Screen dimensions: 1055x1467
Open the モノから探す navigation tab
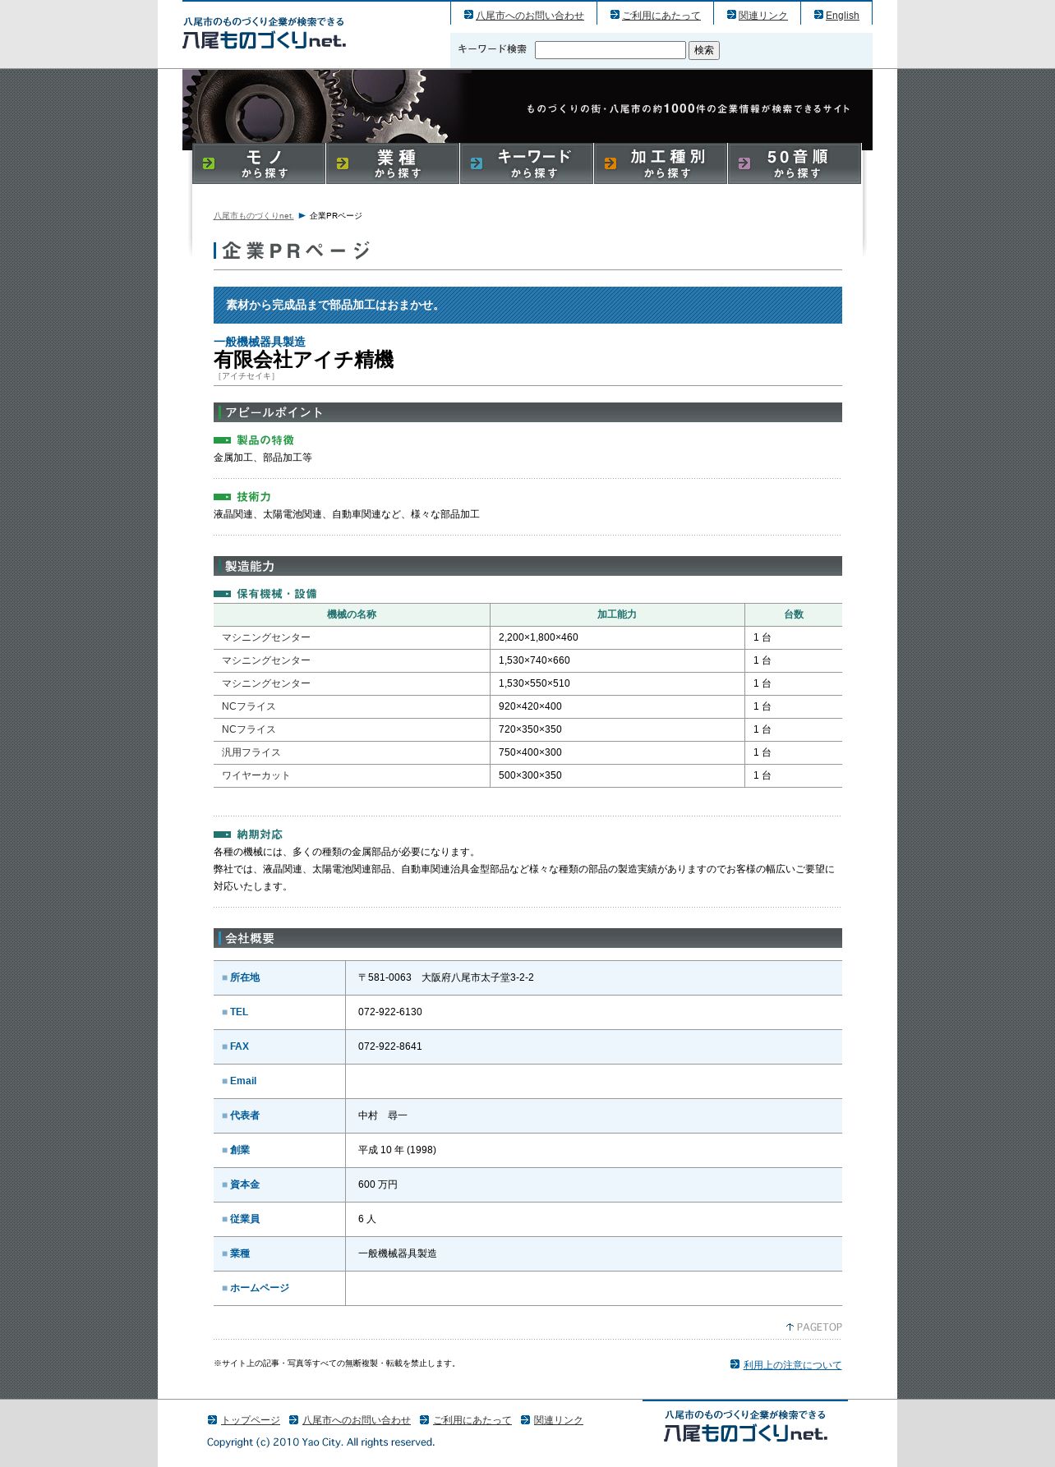point(259,163)
